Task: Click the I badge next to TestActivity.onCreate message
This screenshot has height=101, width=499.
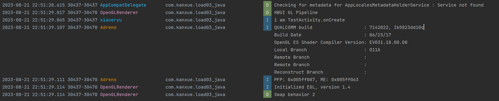Action: coord(267,20)
